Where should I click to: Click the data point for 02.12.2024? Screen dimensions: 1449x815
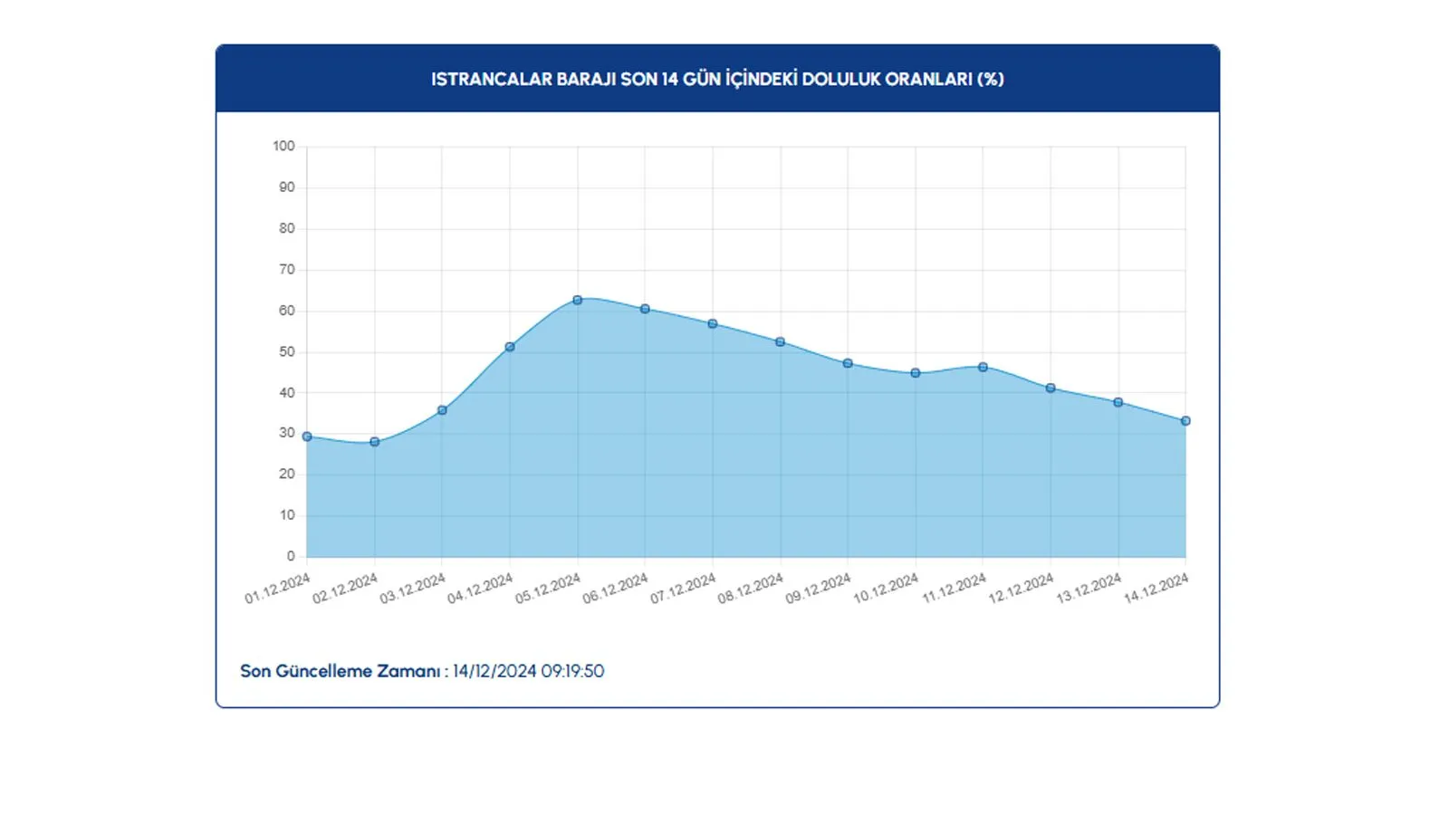tap(375, 442)
